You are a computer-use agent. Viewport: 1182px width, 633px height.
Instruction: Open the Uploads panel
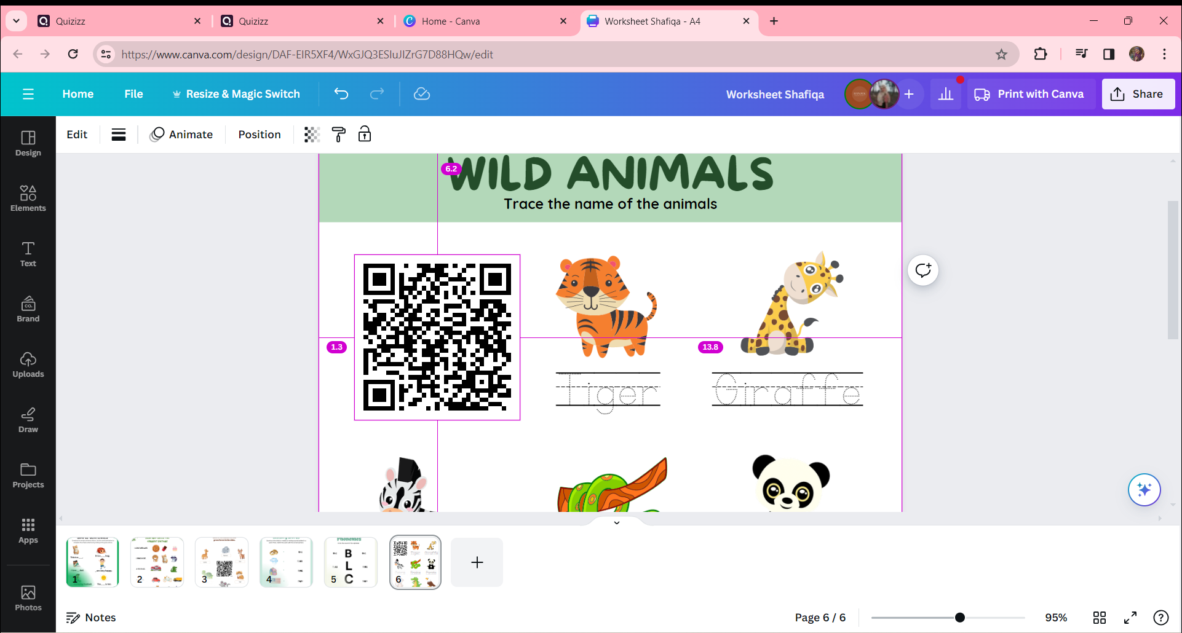click(x=28, y=364)
